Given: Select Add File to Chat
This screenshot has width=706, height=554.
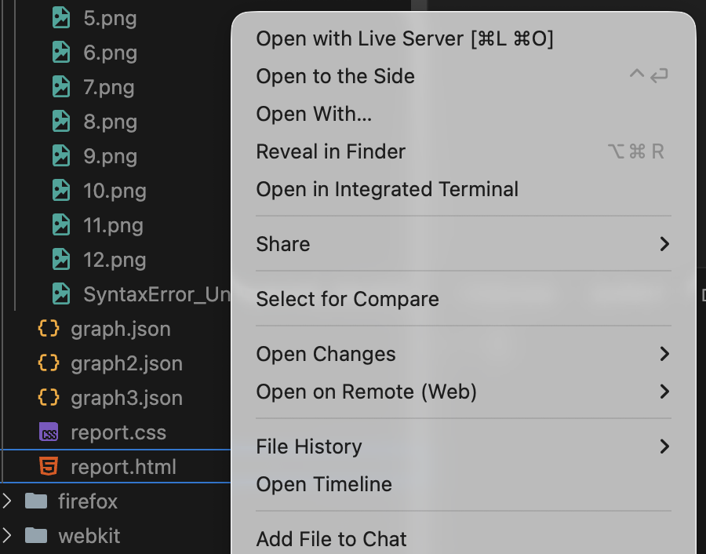Looking at the screenshot, I should (331, 539).
